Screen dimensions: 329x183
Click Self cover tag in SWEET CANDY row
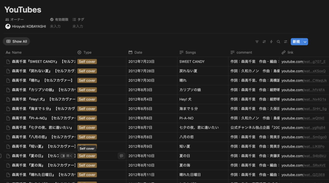87,62
